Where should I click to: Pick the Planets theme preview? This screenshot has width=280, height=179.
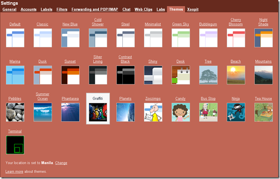click(126, 112)
